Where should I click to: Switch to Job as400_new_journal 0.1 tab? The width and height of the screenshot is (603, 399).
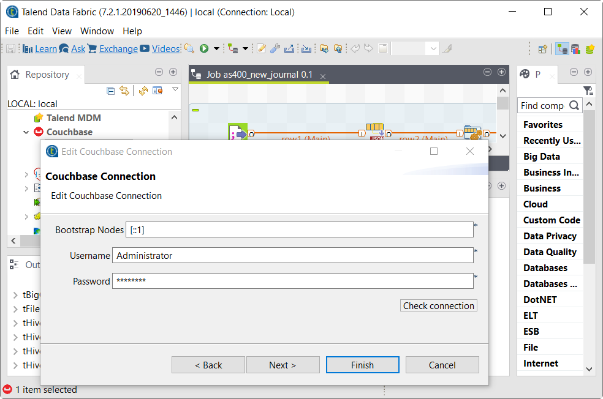[259, 75]
